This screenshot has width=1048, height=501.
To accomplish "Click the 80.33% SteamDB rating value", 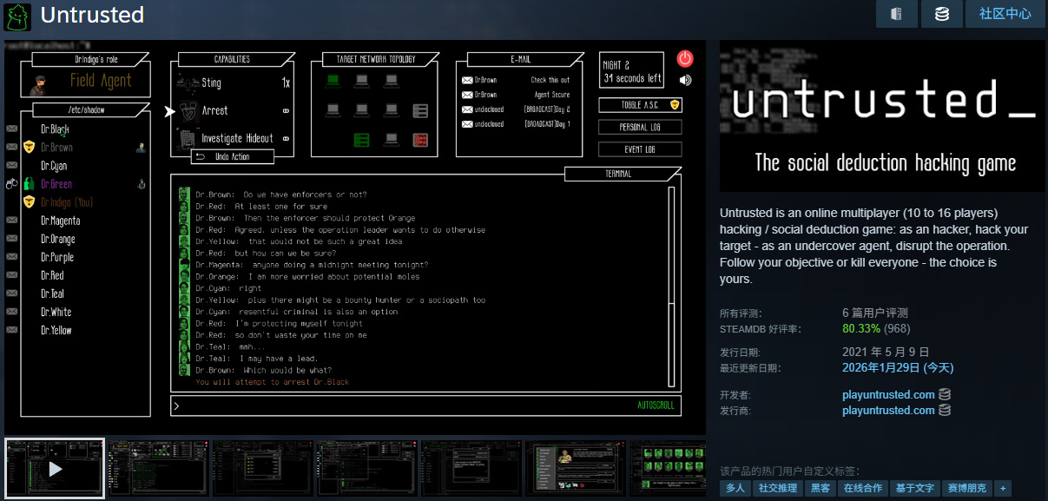I will coord(861,329).
